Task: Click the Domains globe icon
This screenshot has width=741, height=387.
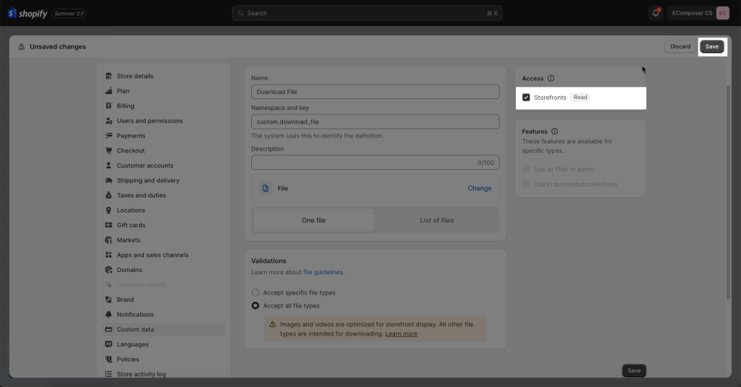Action: (x=109, y=270)
